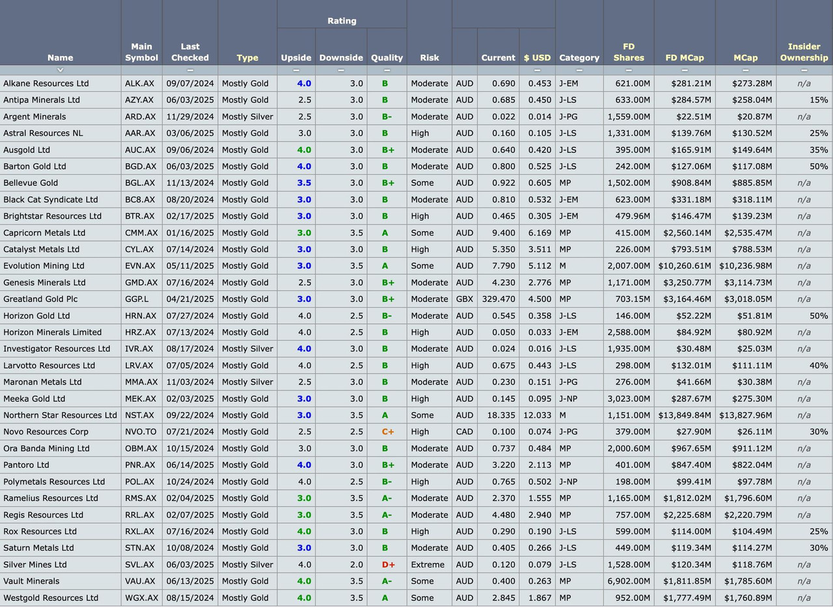
Task: Click the Name column header
Action: pyautogui.click(x=60, y=57)
